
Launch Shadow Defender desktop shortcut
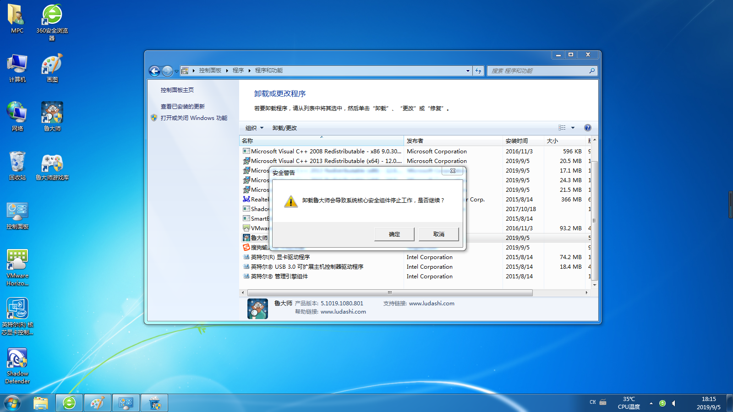(x=17, y=366)
